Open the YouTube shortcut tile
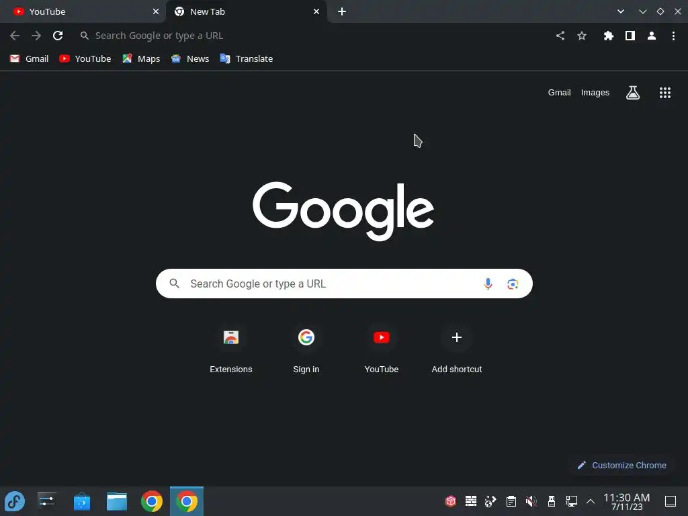Viewport: 688px width, 516px height. [x=382, y=349]
